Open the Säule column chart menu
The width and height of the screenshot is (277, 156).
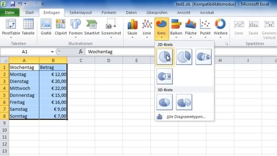click(132, 28)
